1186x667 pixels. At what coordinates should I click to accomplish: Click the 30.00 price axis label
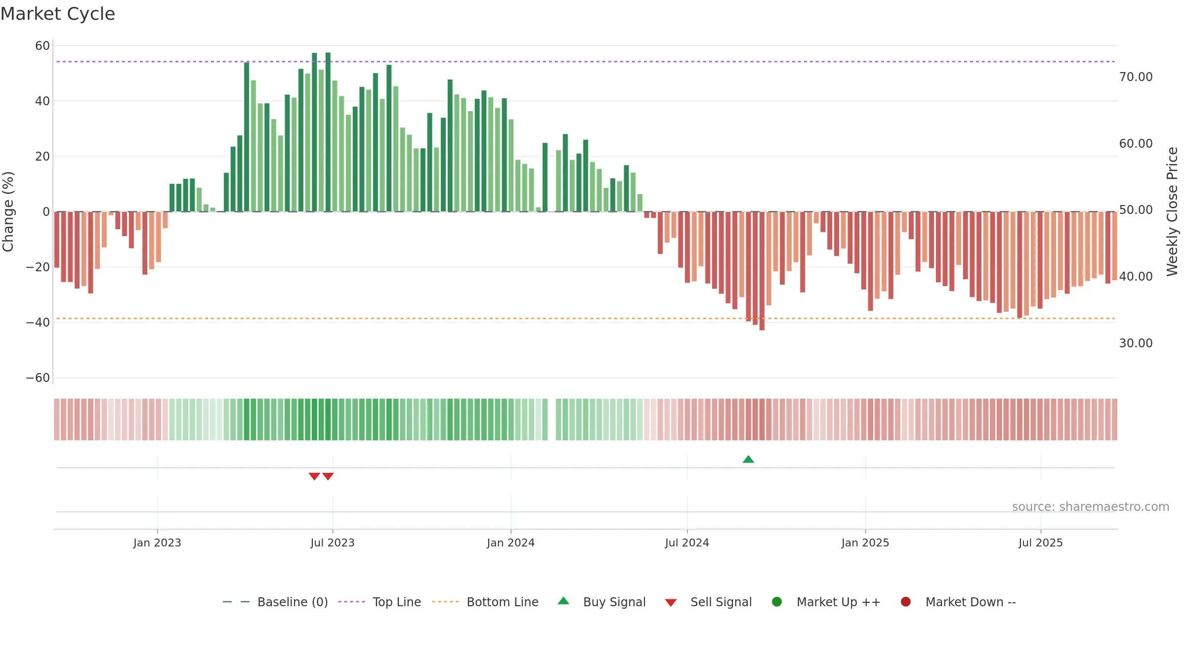[x=1136, y=343]
